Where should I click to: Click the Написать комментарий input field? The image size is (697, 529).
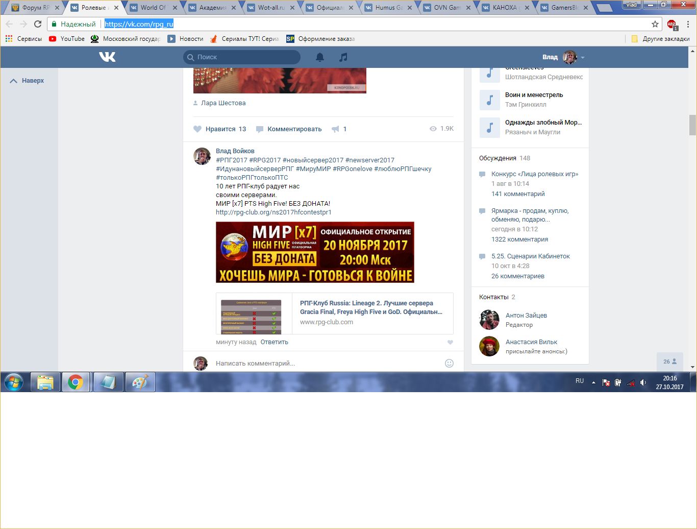click(327, 364)
